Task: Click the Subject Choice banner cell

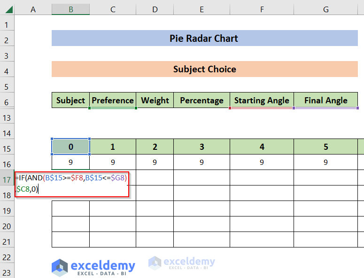Action: (x=204, y=69)
